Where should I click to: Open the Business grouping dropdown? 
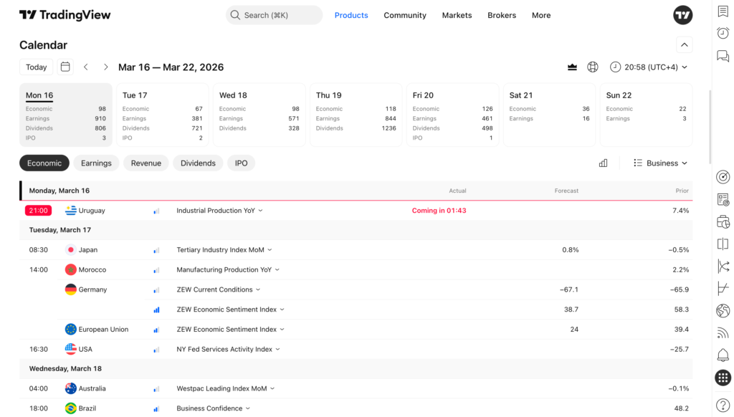click(x=659, y=163)
